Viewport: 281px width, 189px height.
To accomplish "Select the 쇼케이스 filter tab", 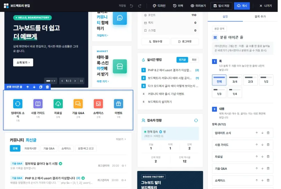I will pyautogui.click(x=66, y=148).
